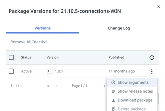The width and height of the screenshot is (165, 111).
Task: Switch to the Change Log tab
Action: [x=119, y=28]
